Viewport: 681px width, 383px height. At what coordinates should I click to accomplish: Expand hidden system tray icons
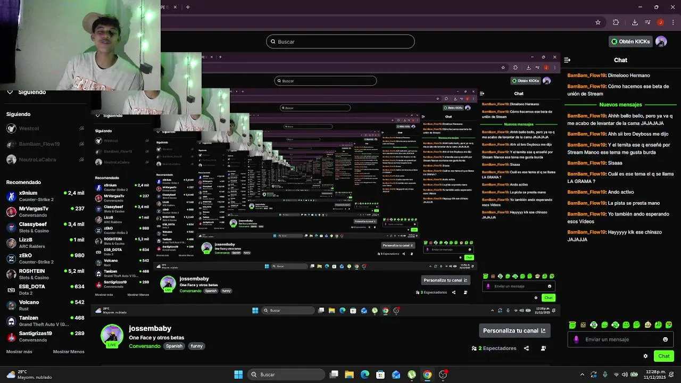(582, 374)
